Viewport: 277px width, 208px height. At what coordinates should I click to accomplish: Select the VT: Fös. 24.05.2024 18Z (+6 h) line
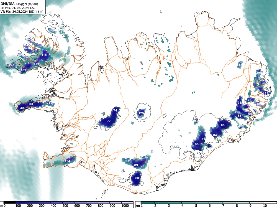coord(22,12)
